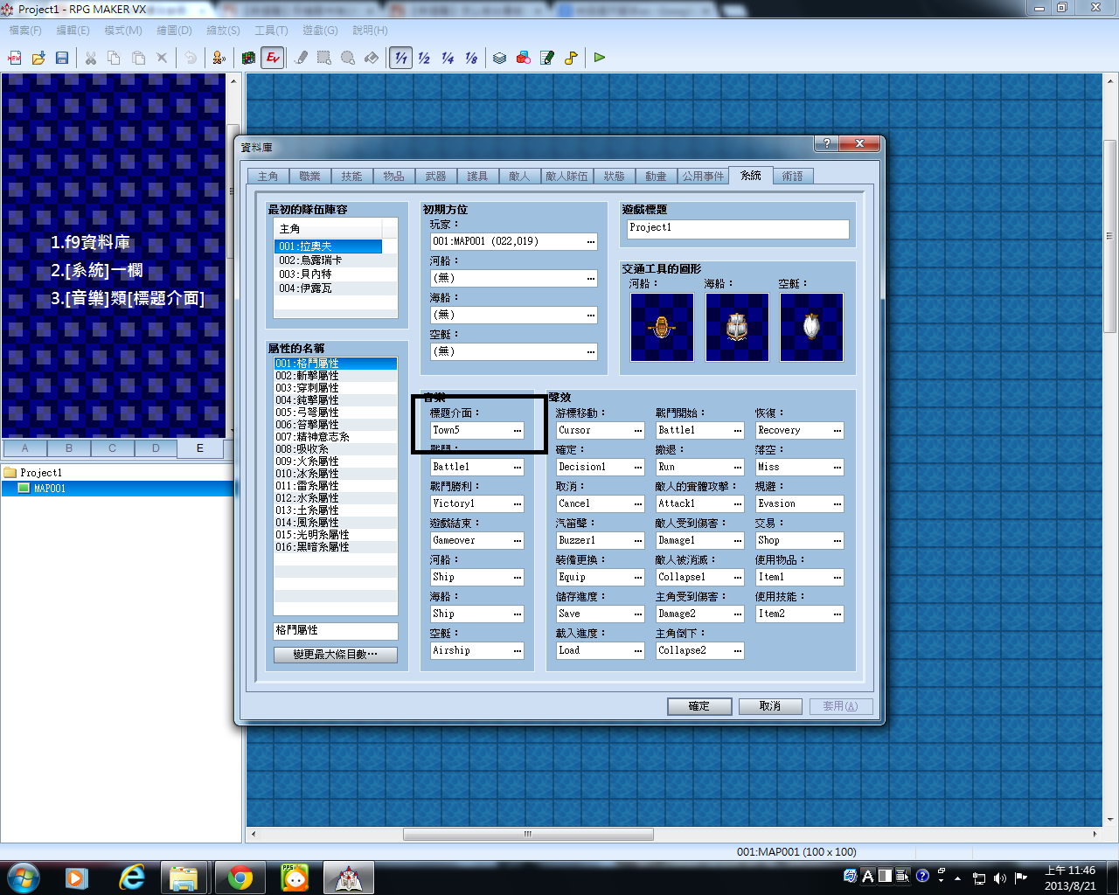
Task: Open the Database toolbar icon
Action: (x=500, y=58)
